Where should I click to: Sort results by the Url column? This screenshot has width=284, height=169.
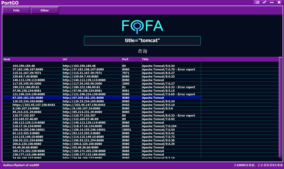66,59
